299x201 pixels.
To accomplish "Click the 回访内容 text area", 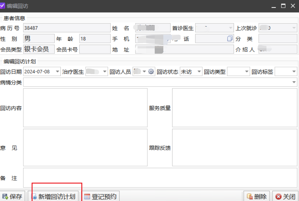I will [85, 108].
